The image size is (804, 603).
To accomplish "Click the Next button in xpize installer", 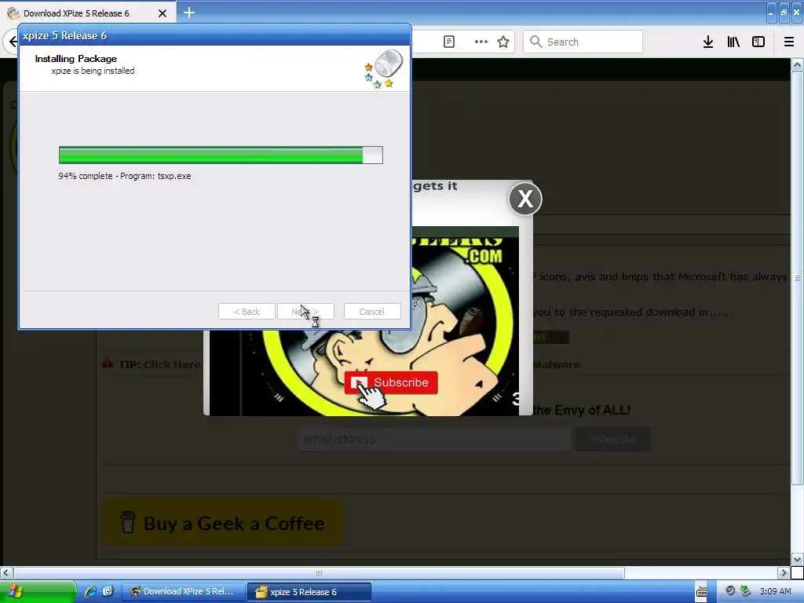I will [305, 311].
